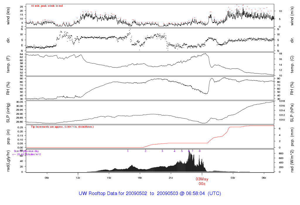300x205 pixels.
Task: Click the "29.90" pressure tick value
Action: (x=20, y=114)
